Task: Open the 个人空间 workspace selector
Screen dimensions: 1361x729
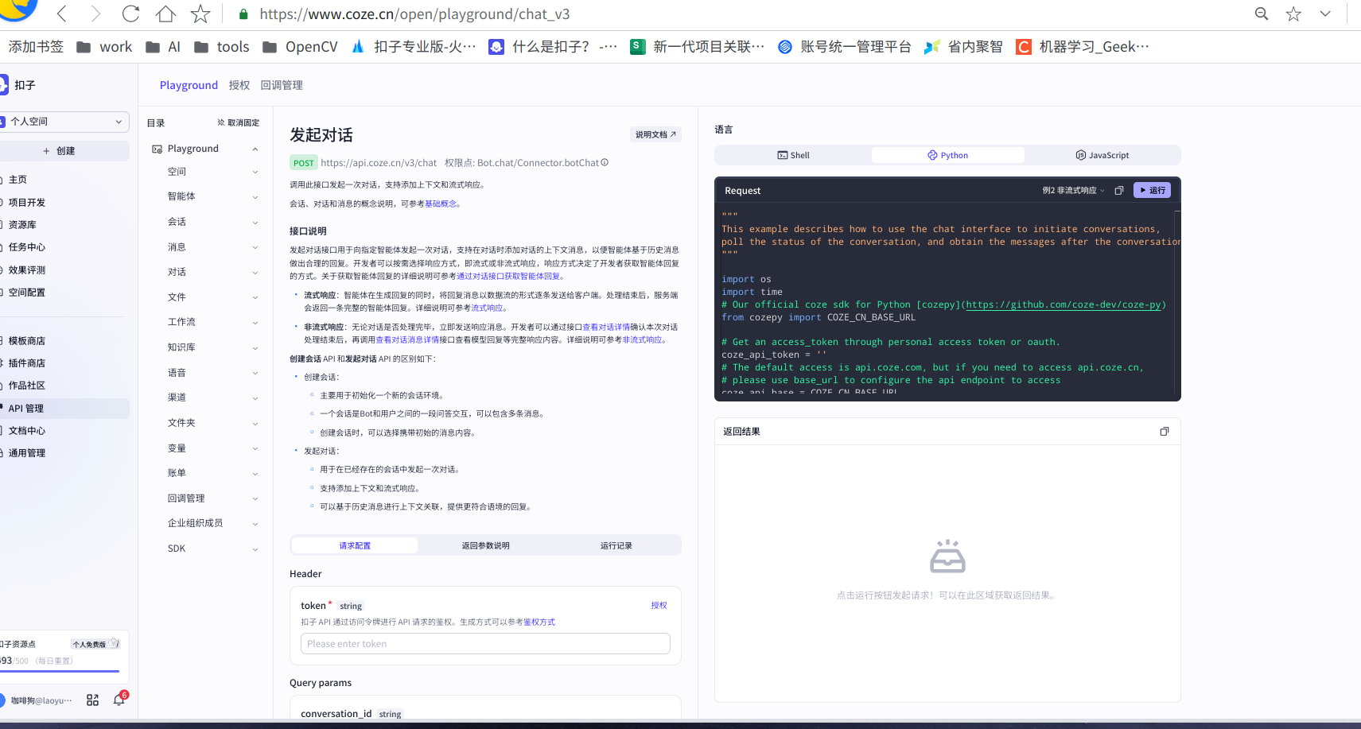Action: pos(65,122)
